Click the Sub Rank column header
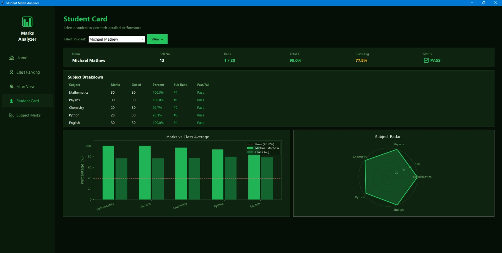This screenshot has height=253, width=502. pyautogui.click(x=180, y=85)
